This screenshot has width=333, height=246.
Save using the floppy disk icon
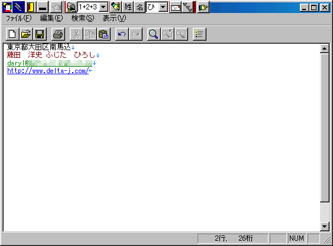point(40,34)
